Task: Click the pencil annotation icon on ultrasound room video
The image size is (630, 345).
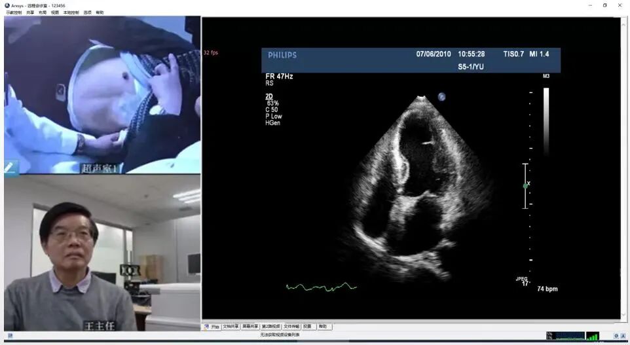Action: click(10, 167)
